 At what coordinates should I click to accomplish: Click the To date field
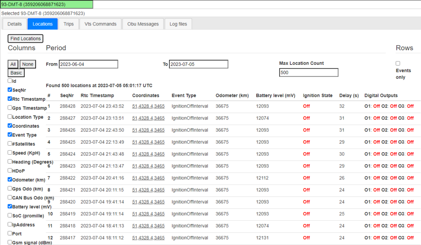point(198,64)
